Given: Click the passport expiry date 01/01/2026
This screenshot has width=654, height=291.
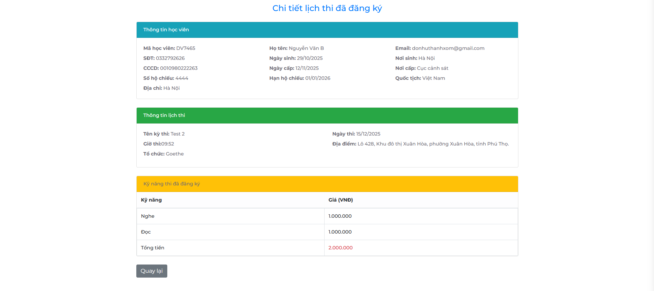Looking at the screenshot, I should pyautogui.click(x=317, y=78).
